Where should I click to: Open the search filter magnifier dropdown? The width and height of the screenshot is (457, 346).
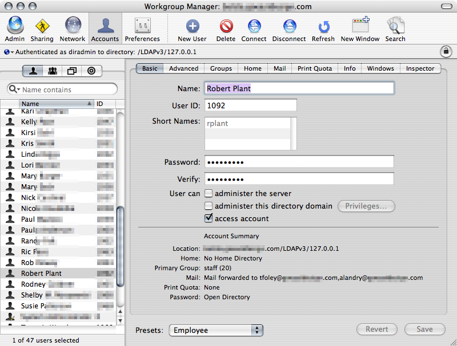coord(15,89)
